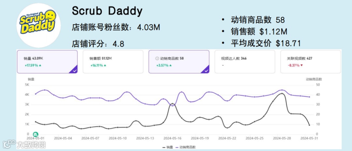Click 销量 left axis title
Viewport: 352px width, 151px height.
[31, 79]
